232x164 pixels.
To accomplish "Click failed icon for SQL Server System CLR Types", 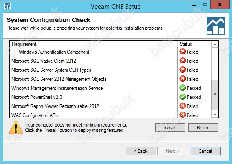I will [x=183, y=70].
